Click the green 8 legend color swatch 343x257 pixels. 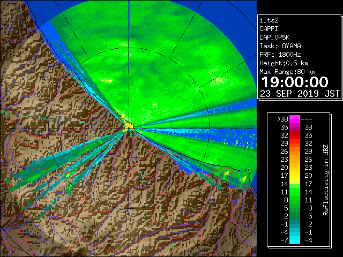click(295, 200)
